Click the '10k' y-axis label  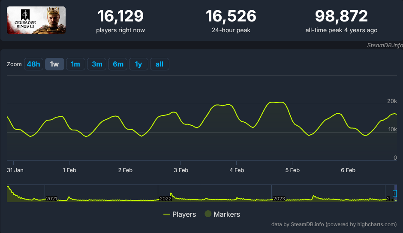392,129
